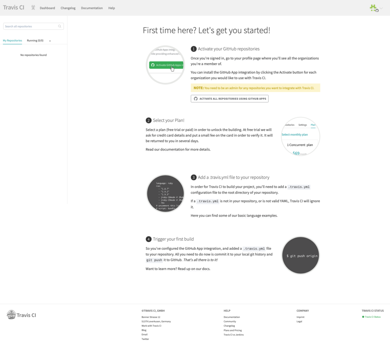Open the basic language examples link
Screen dimensions: 390x344
(x=257, y=216)
